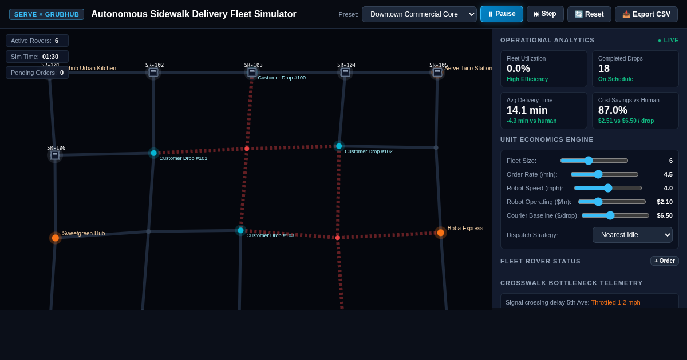Select rover SR-106 on the map

click(x=55, y=155)
